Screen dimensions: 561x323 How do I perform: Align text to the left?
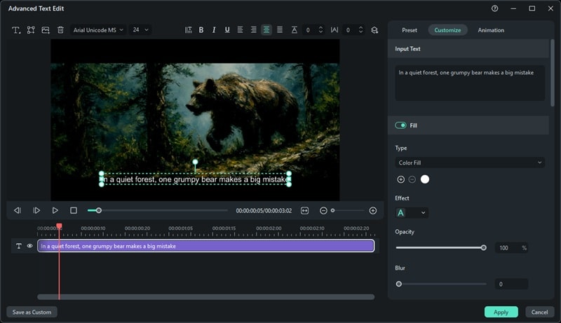pyautogui.click(x=240, y=30)
